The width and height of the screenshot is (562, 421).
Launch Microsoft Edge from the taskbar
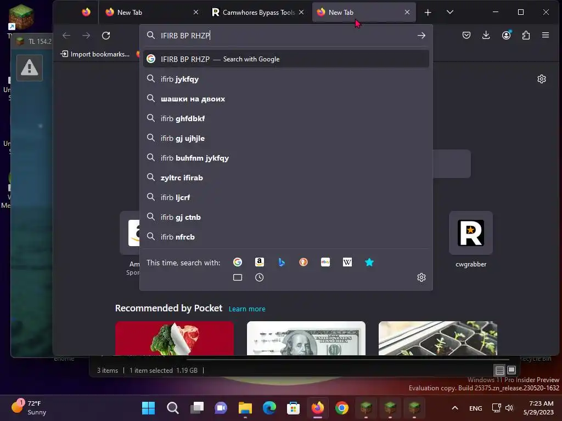point(269,408)
